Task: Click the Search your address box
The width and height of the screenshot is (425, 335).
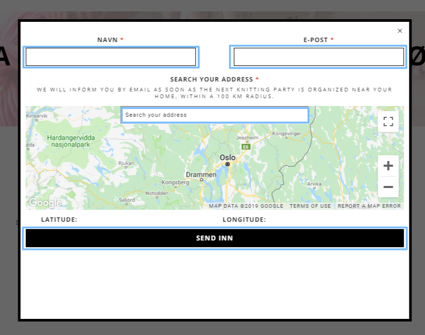Action: 215,115
